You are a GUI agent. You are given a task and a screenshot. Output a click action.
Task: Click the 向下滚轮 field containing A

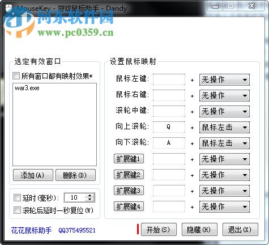[x=169, y=143]
